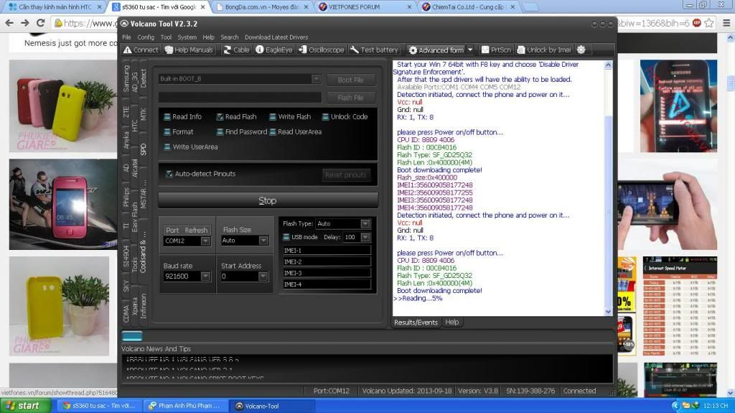Click the Advanced form button
Screen dimensions: 735x413
pos(436,50)
